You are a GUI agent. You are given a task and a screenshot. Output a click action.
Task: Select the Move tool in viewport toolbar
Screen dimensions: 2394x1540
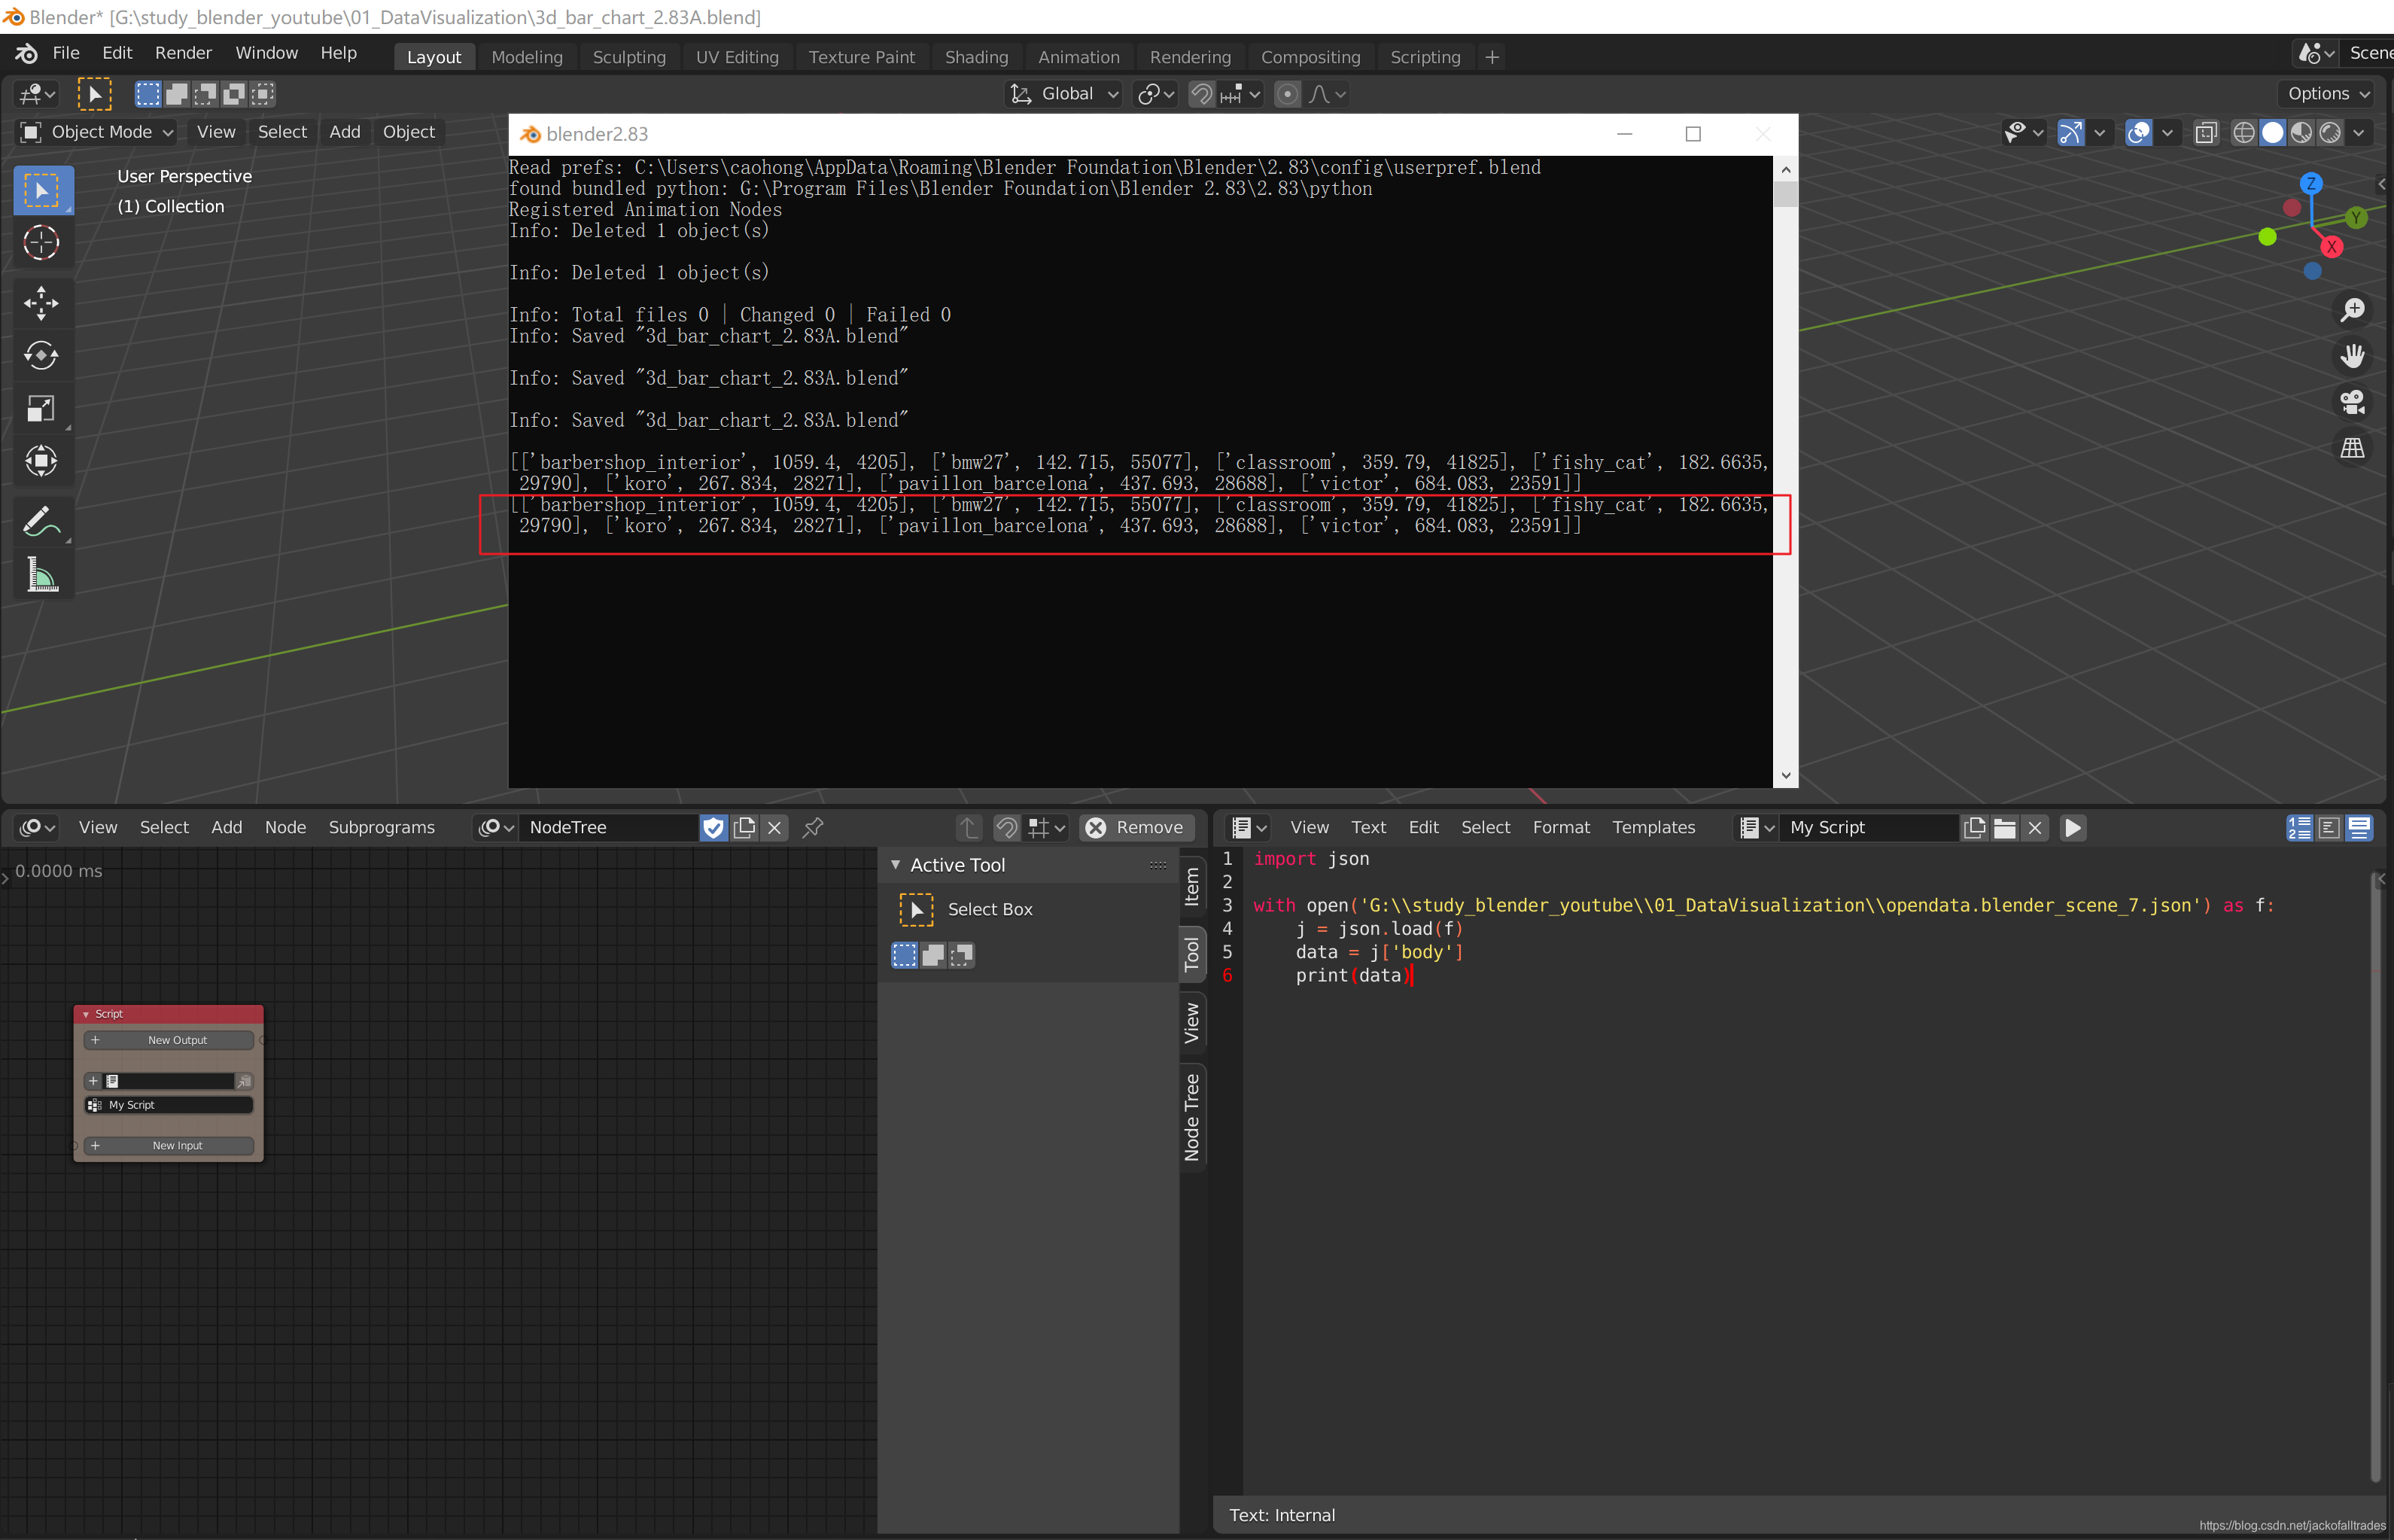click(41, 303)
